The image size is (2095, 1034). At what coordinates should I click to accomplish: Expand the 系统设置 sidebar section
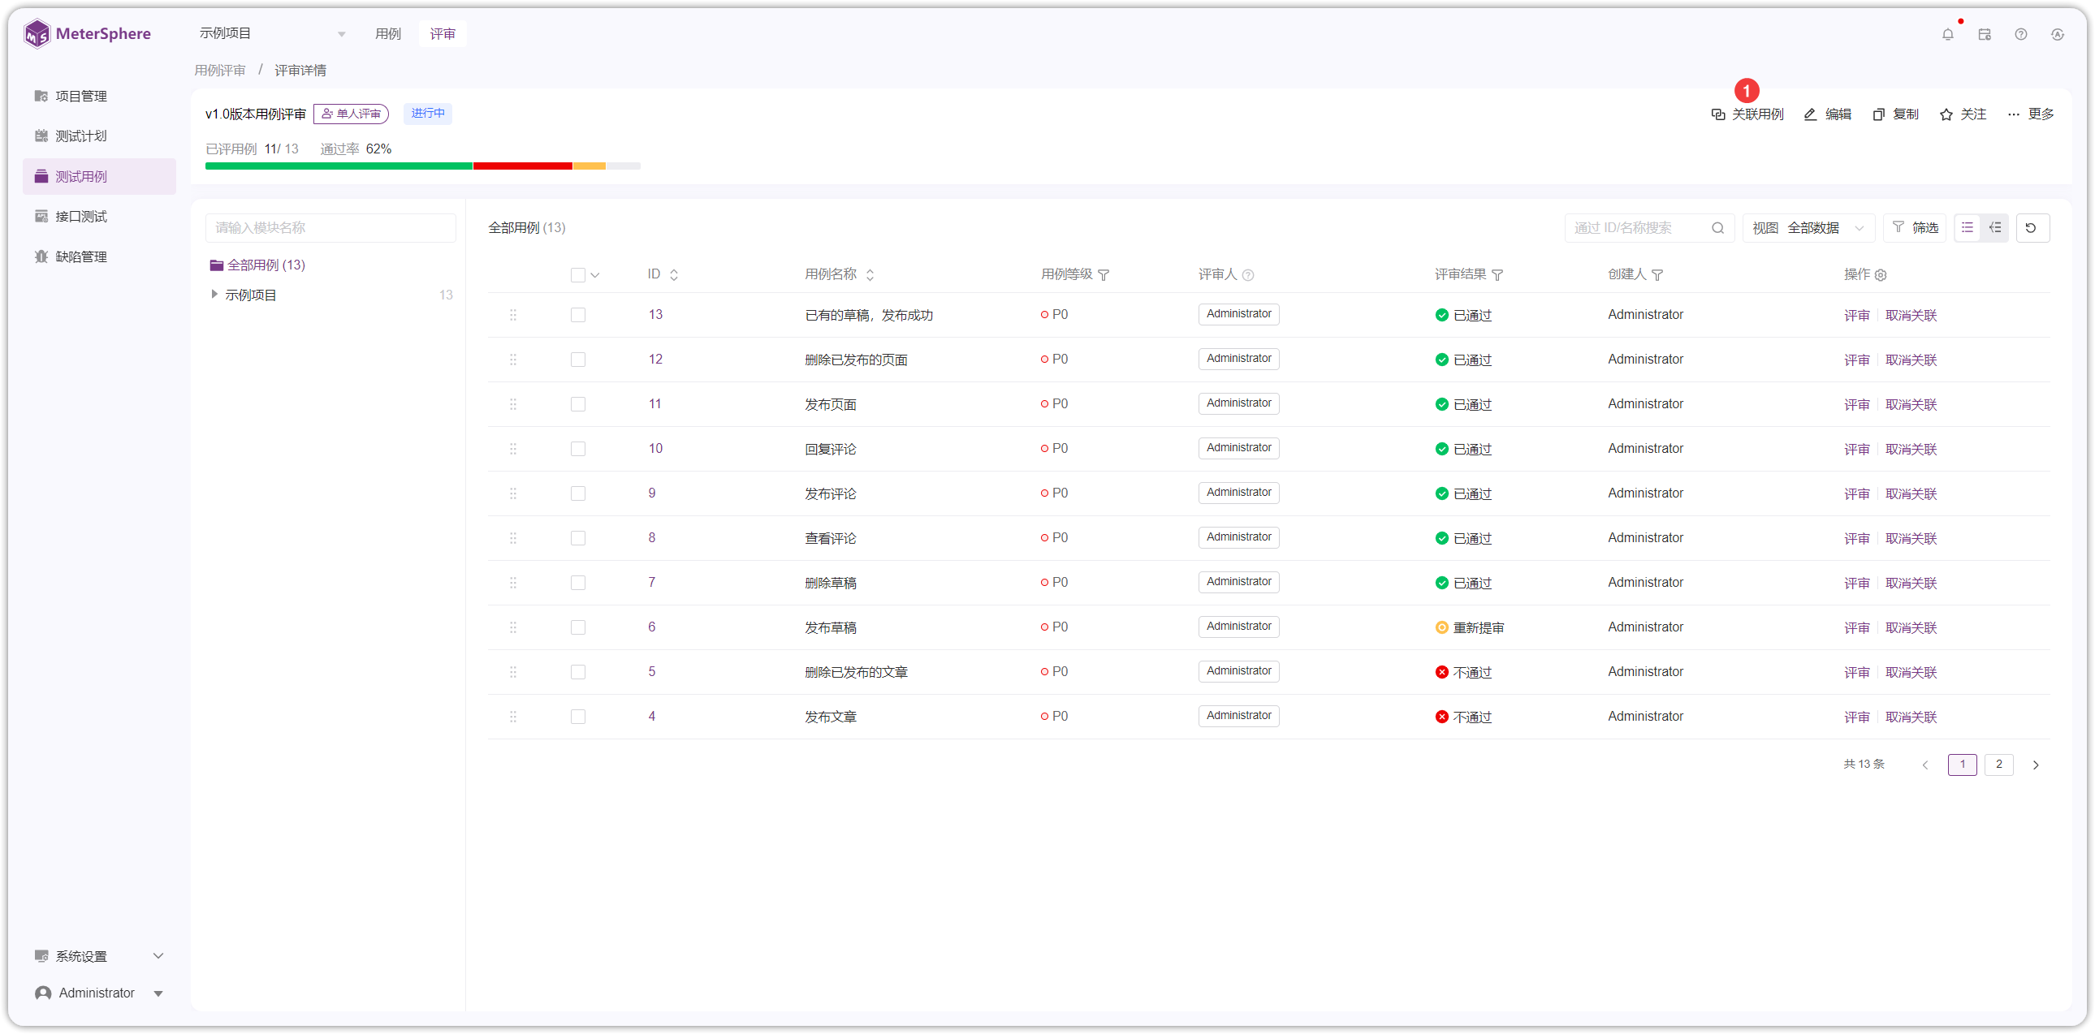(99, 956)
